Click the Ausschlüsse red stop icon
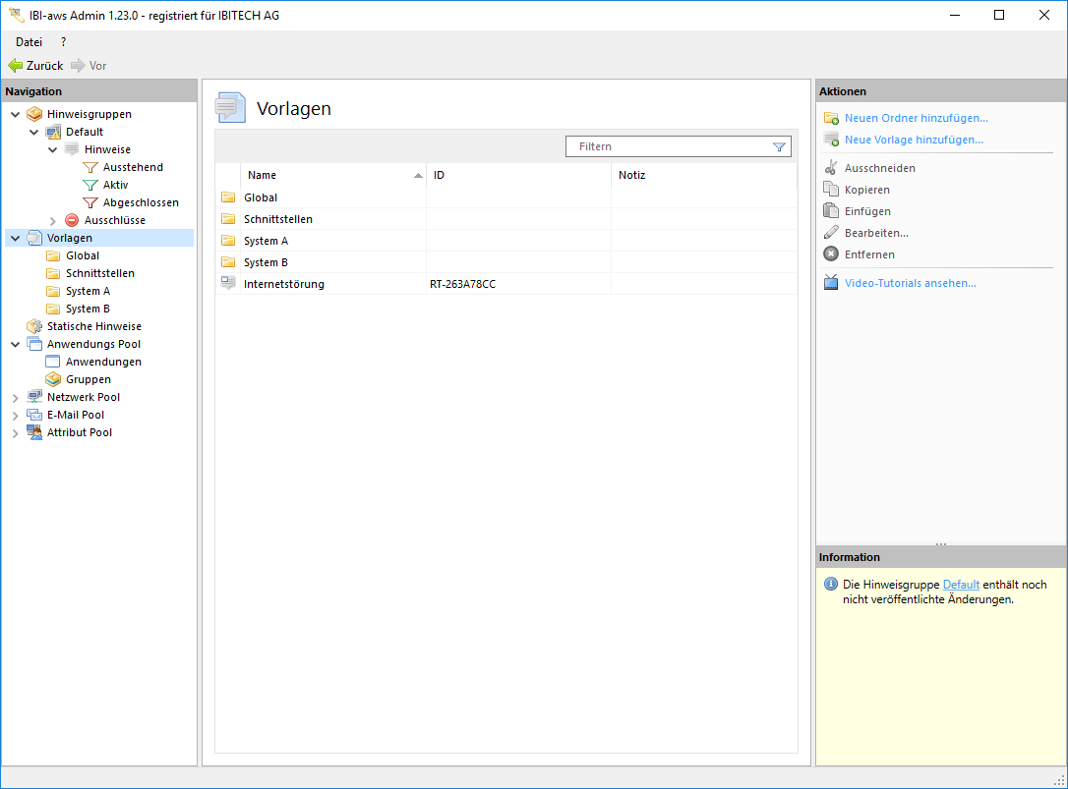The width and height of the screenshot is (1068, 789). (x=72, y=220)
